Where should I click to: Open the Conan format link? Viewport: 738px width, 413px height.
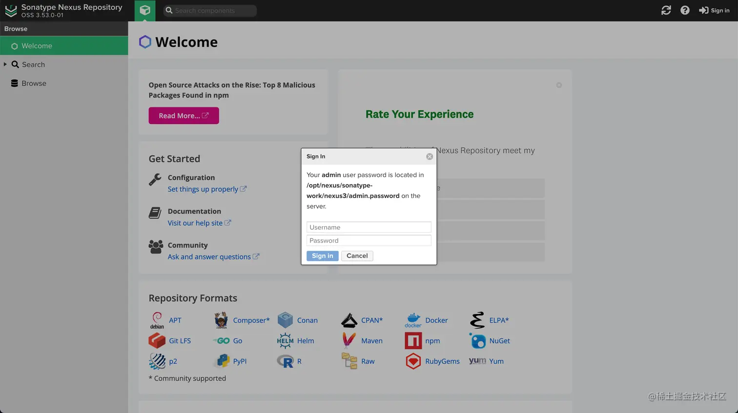tap(307, 320)
